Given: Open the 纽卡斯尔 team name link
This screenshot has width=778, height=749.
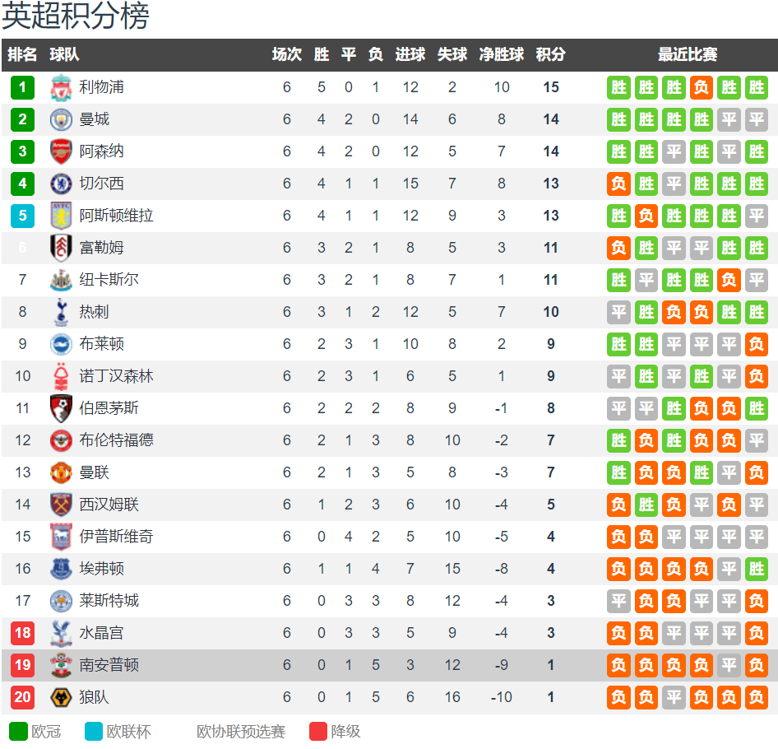Looking at the screenshot, I should pyautogui.click(x=109, y=280).
